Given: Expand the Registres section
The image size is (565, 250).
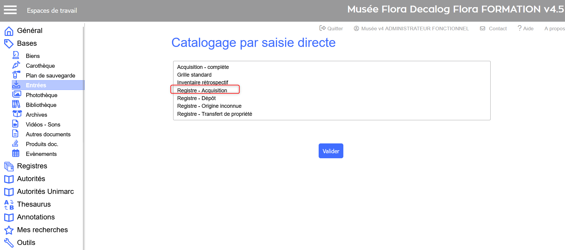Looking at the screenshot, I should coord(32,166).
